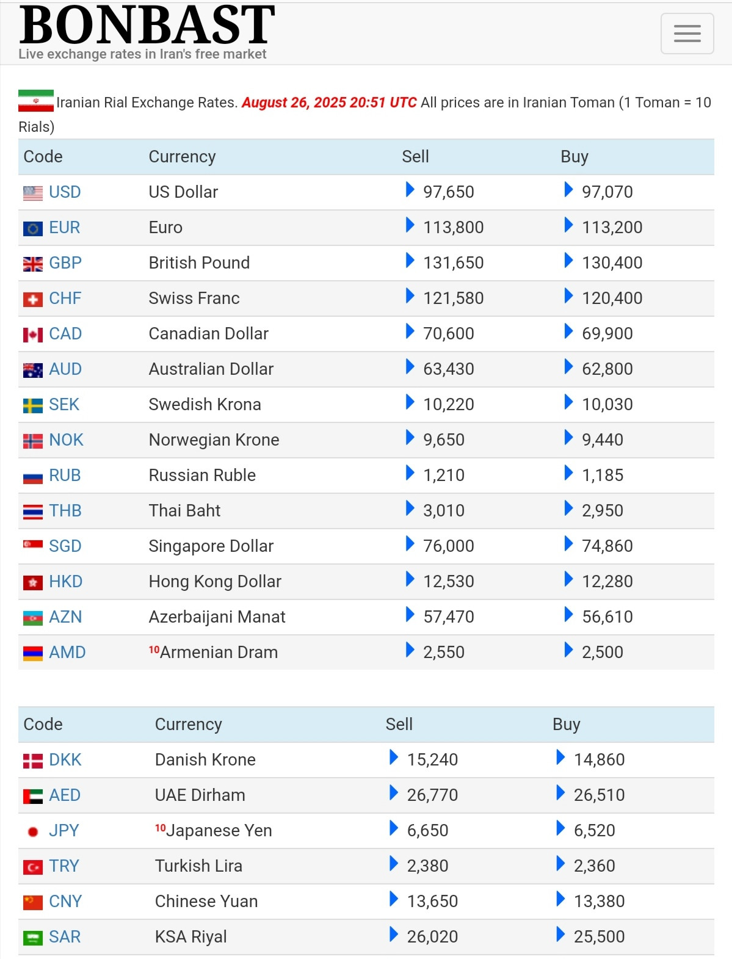
Task: Open the hamburger navigation menu
Action: click(687, 34)
